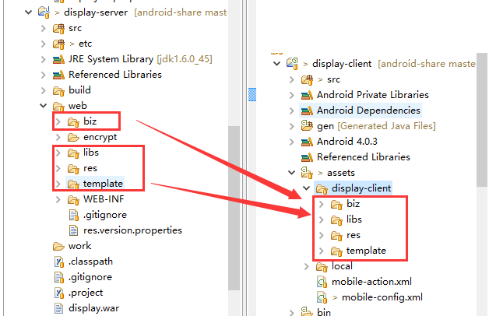Select Referenced Libraries in display-client

click(364, 157)
